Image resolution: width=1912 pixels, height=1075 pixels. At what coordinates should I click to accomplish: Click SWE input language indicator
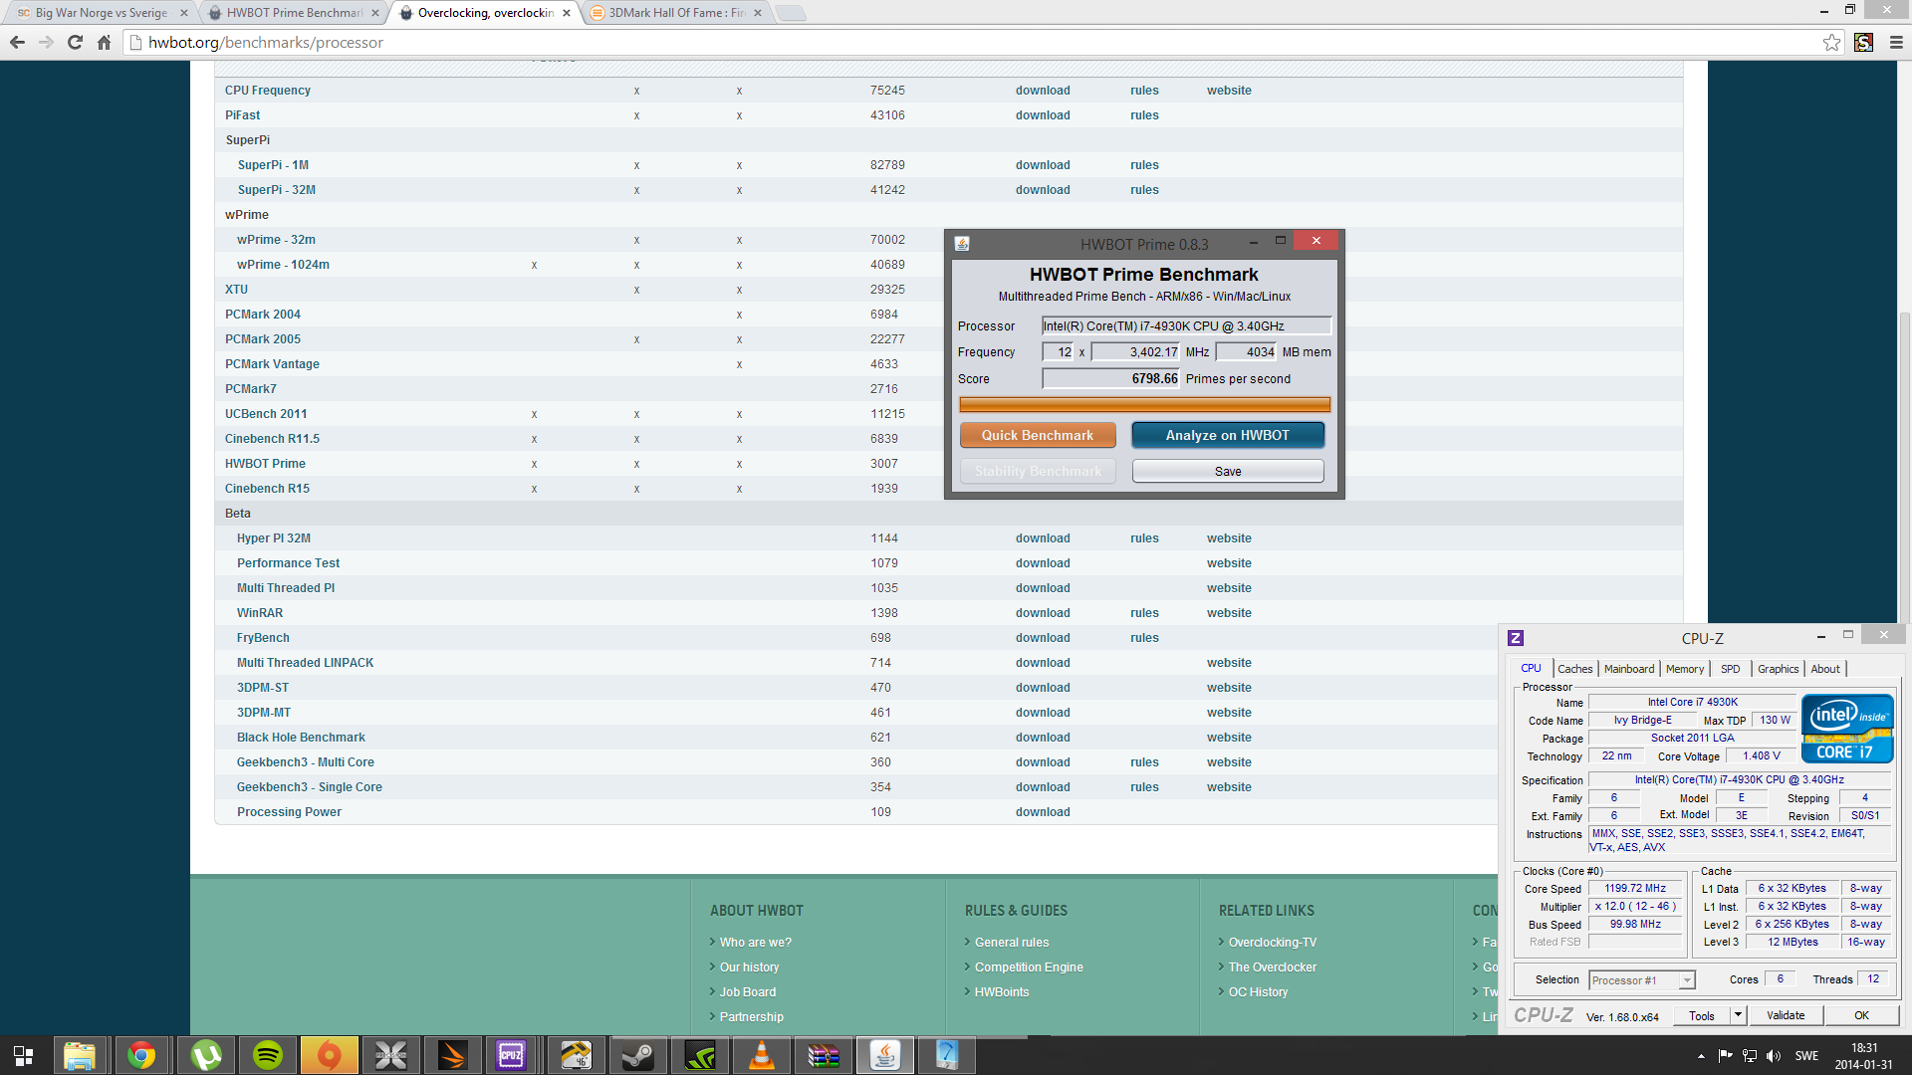click(x=1806, y=1055)
